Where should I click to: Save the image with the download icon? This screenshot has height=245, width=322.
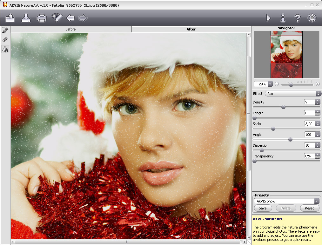point(26,18)
